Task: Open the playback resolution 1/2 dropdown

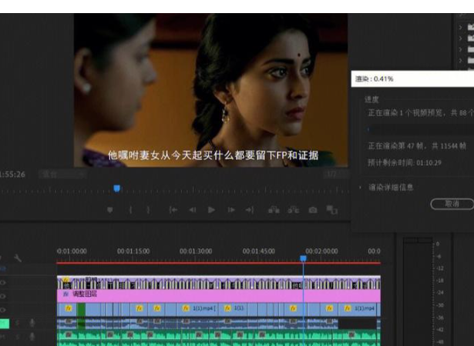Action: pos(332,175)
